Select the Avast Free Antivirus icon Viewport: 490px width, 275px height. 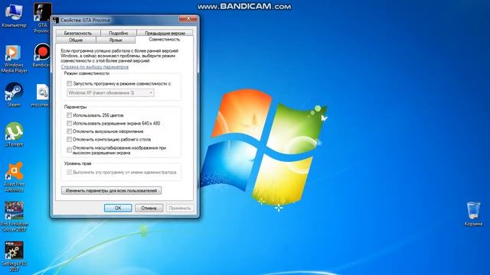tap(14, 176)
